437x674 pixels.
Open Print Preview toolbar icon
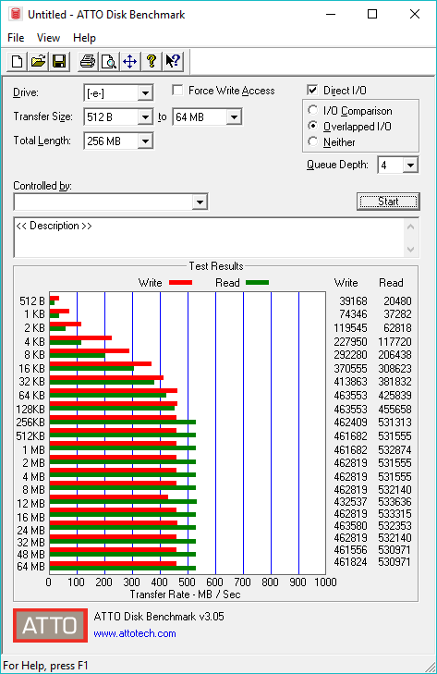click(109, 61)
